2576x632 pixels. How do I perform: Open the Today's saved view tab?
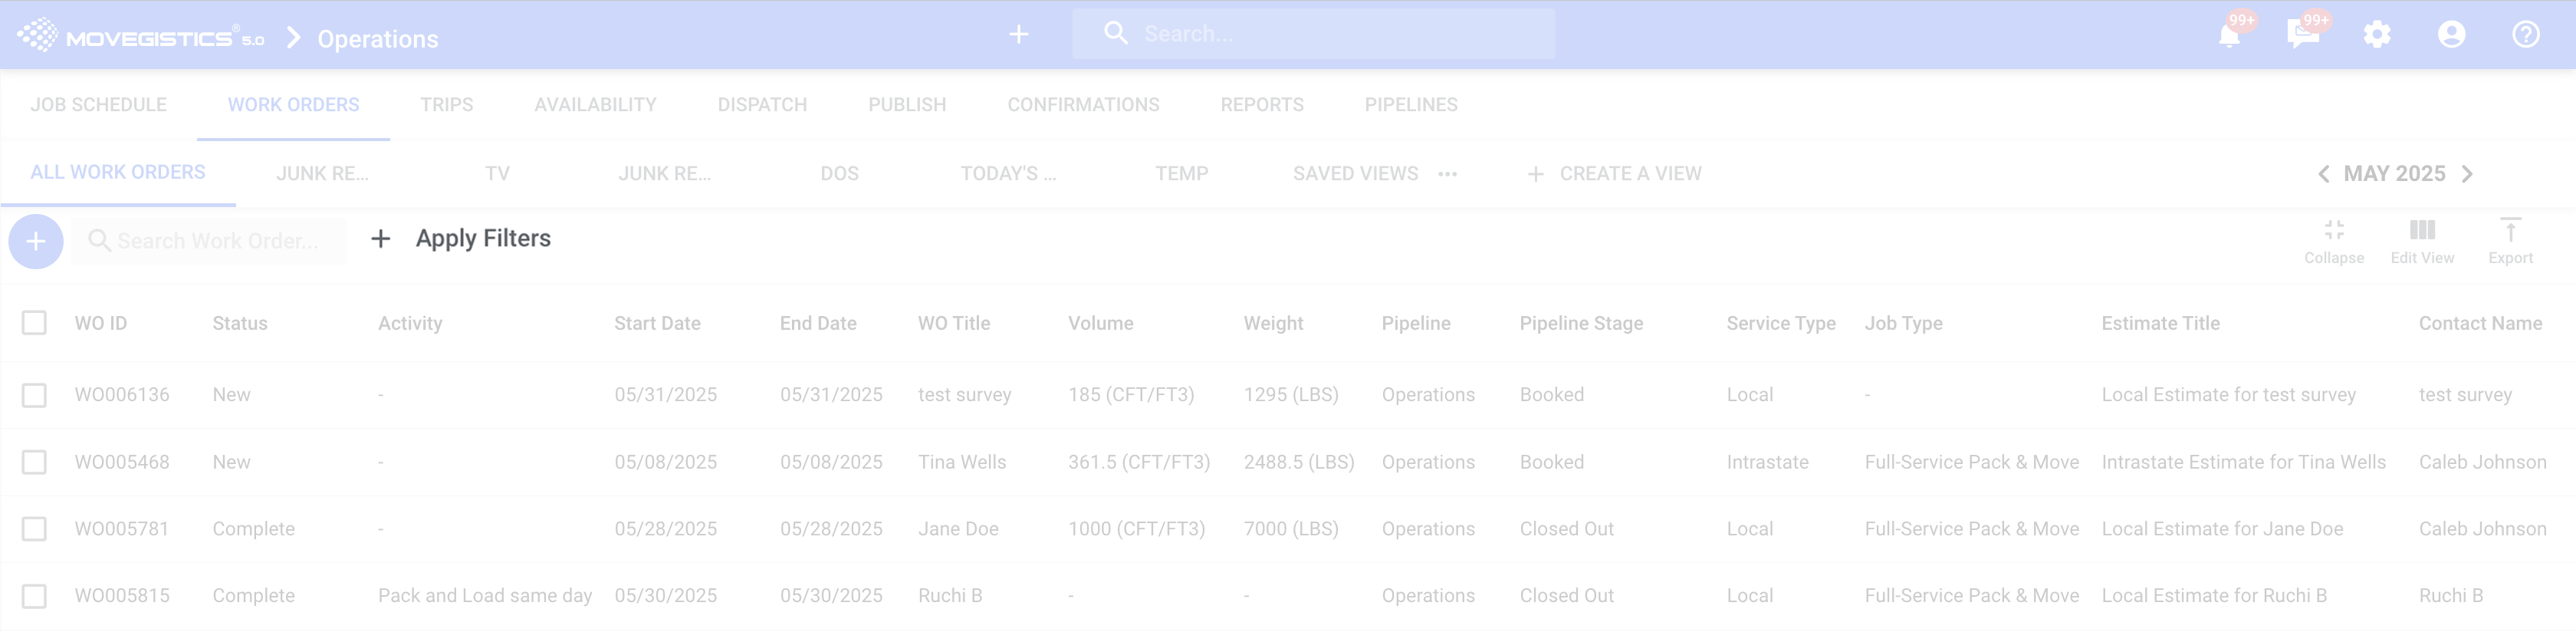1007,174
